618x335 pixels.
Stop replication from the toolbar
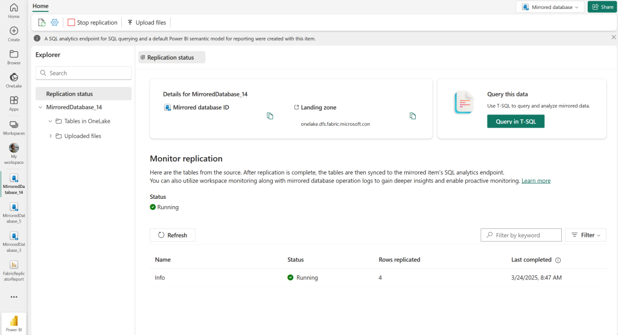(x=92, y=22)
